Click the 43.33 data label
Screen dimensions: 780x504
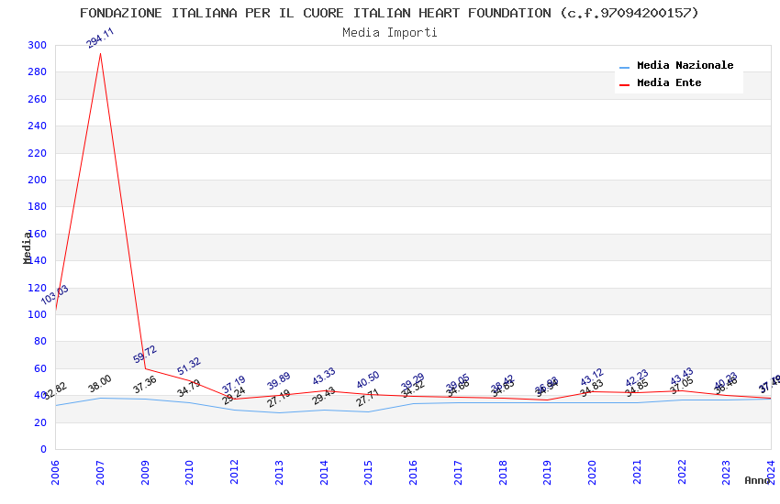click(x=324, y=377)
